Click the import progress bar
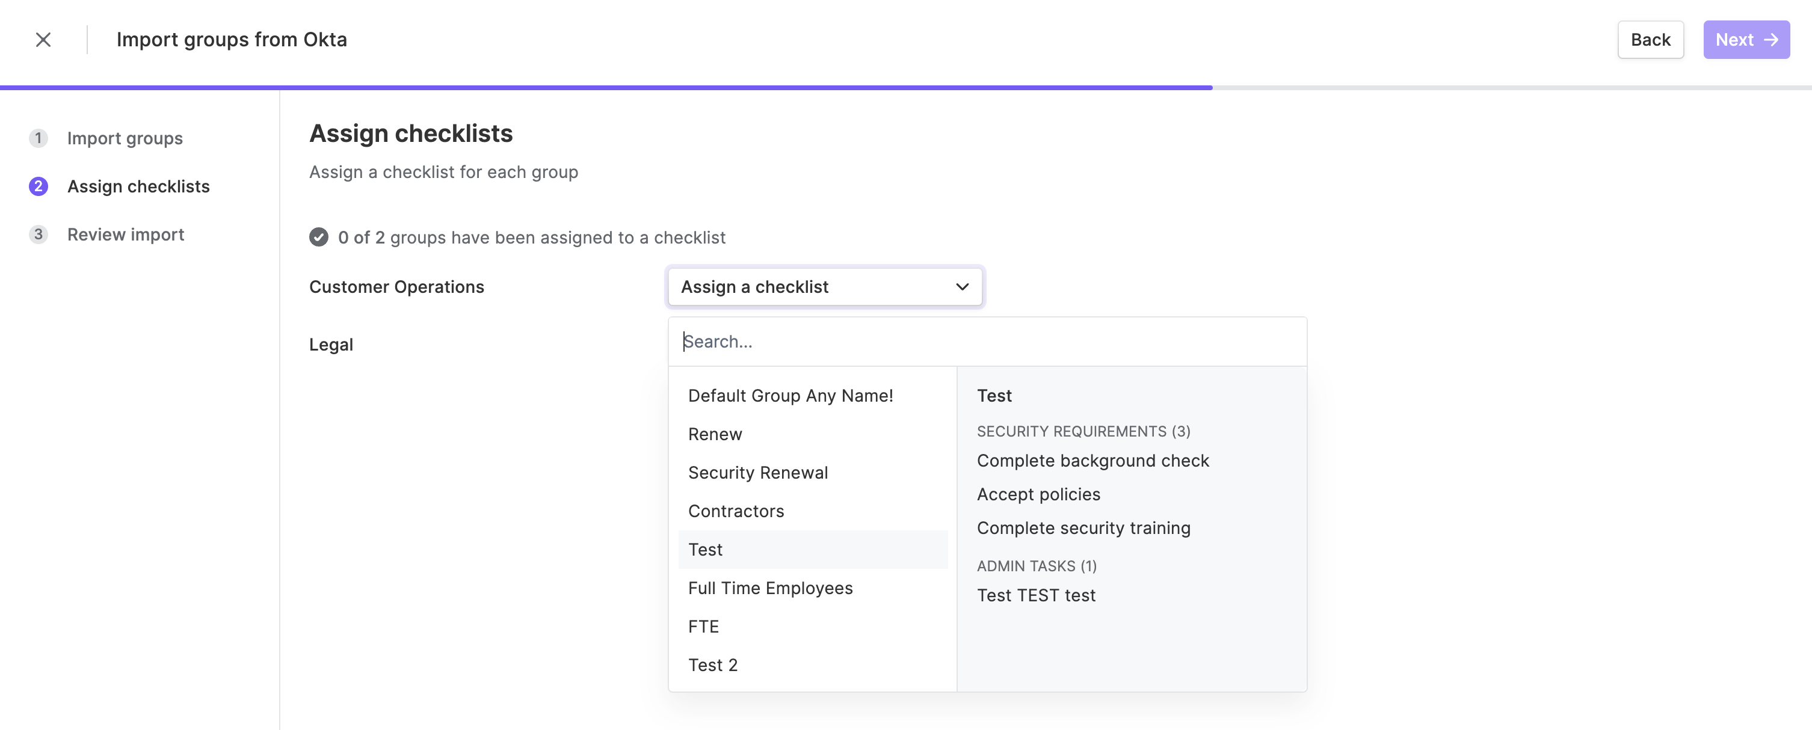 (906, 87)
